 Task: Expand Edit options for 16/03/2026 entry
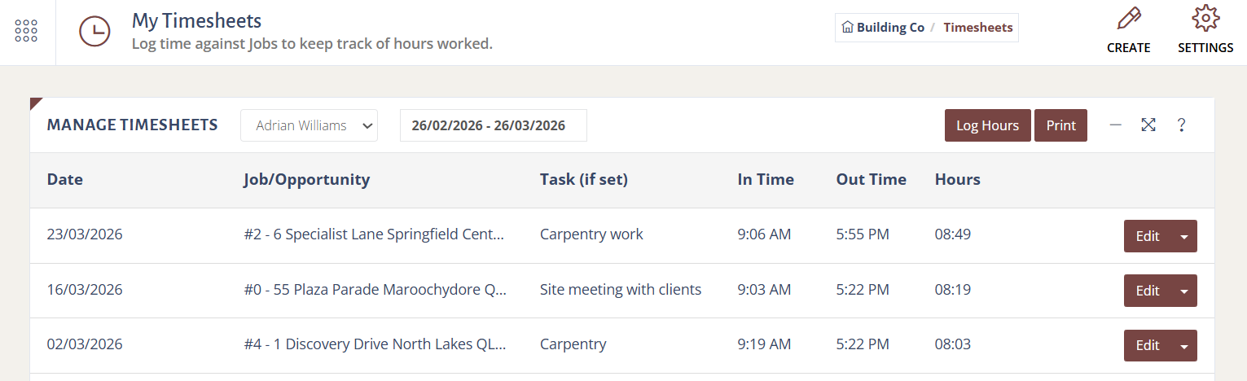point(1184,291)
